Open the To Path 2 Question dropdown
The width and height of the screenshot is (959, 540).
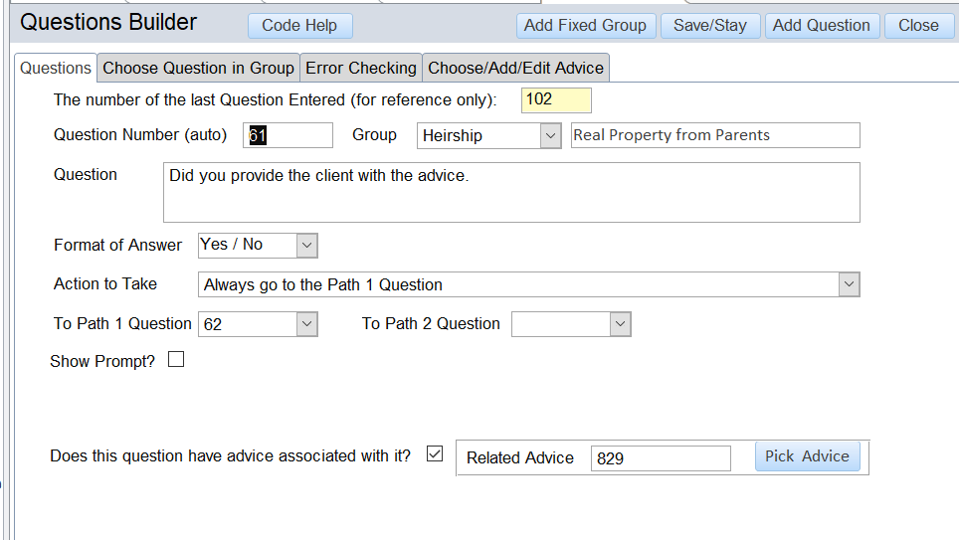click(620, 324)
